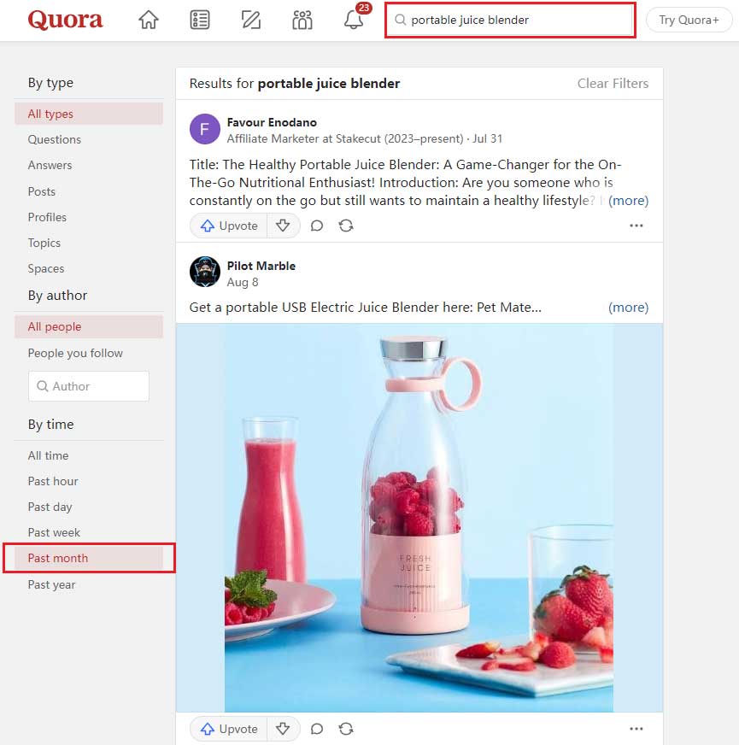Comment on Favour Enodano's post
This screenshot has width=739, height=745.
coord(317,226)
